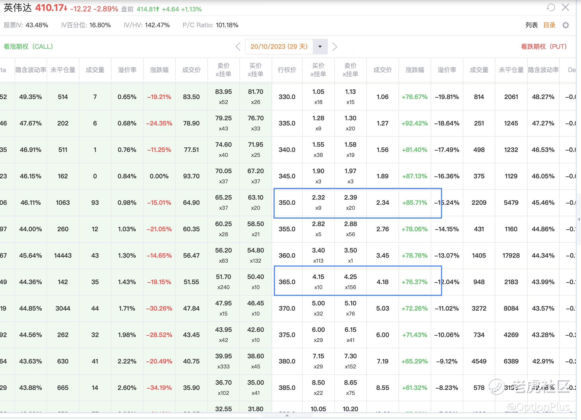Click put ask 2.39 x20 cell
Image resolution: width=581 pixels, height=420 pixels.
(351, 203)
